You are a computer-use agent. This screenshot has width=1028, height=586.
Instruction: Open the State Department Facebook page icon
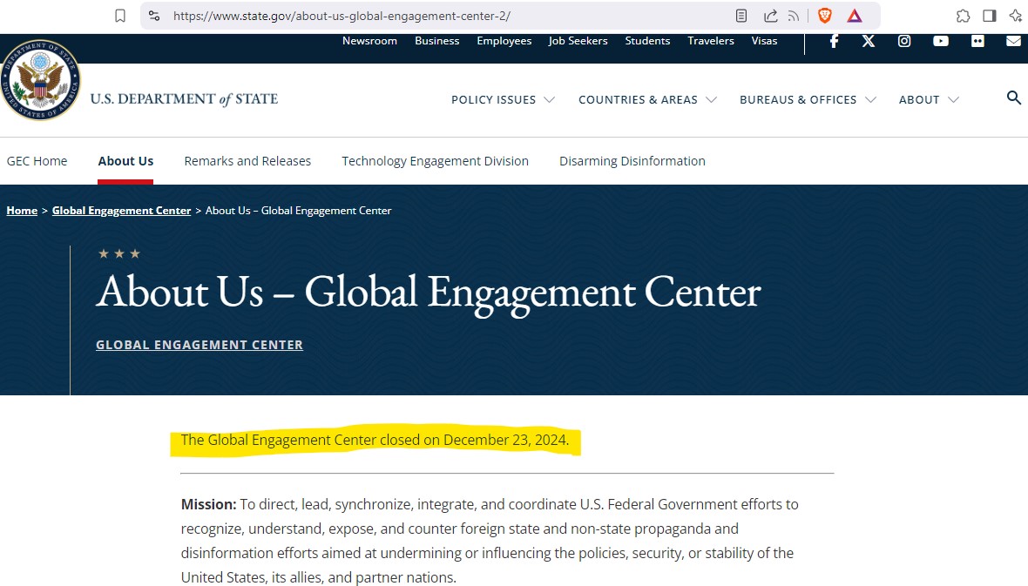pos(834,41)
